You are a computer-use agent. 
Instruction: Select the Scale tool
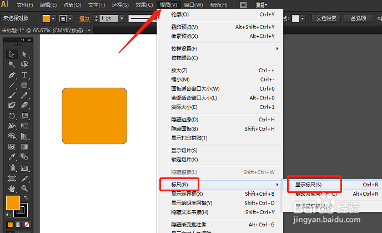(24, 116)
